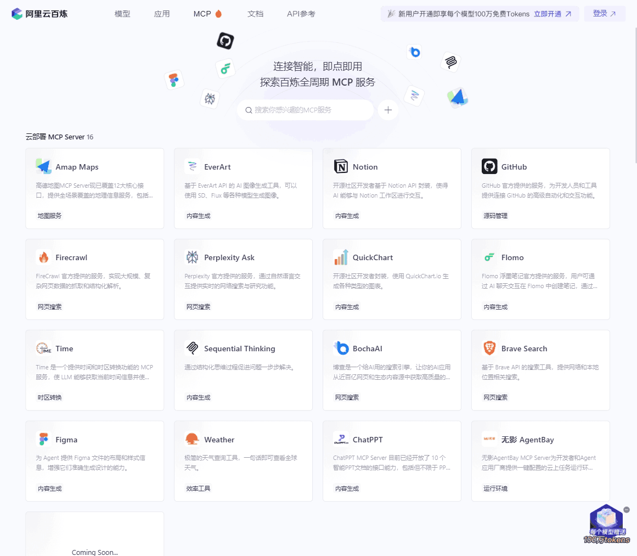Click the floating BochaAI icon in banner
Image resolution: width=637 pixels, height=556 pixels.
pyautogui.click(x=414, y=52)
